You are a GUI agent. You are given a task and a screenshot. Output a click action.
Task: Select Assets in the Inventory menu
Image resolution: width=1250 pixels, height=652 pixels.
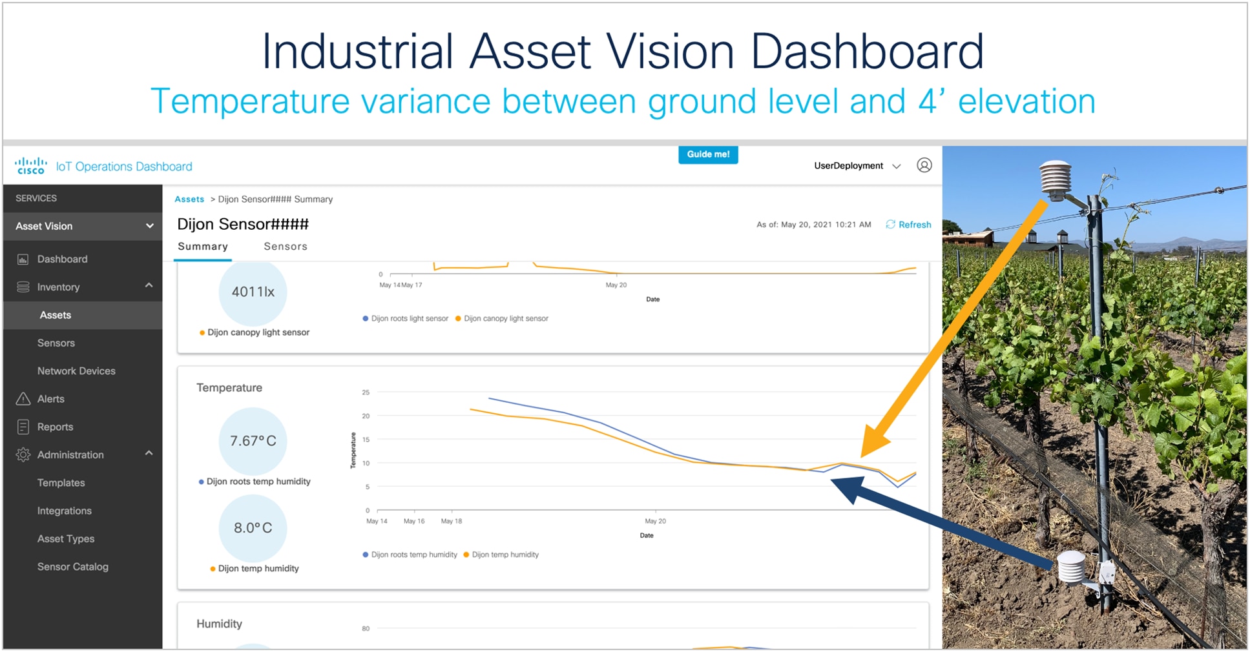pyautogui.click(x=56, y=315)
